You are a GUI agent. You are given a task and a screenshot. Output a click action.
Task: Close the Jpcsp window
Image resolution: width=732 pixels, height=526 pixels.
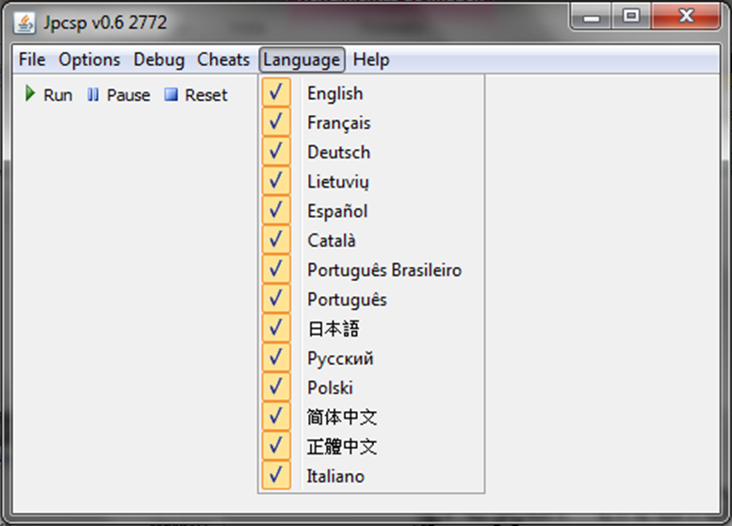[x=686, y=17]
